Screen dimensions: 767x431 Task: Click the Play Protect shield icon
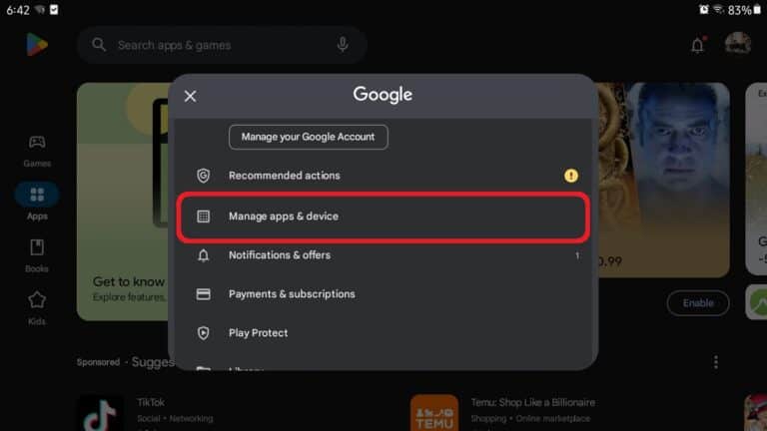[204, 333]
